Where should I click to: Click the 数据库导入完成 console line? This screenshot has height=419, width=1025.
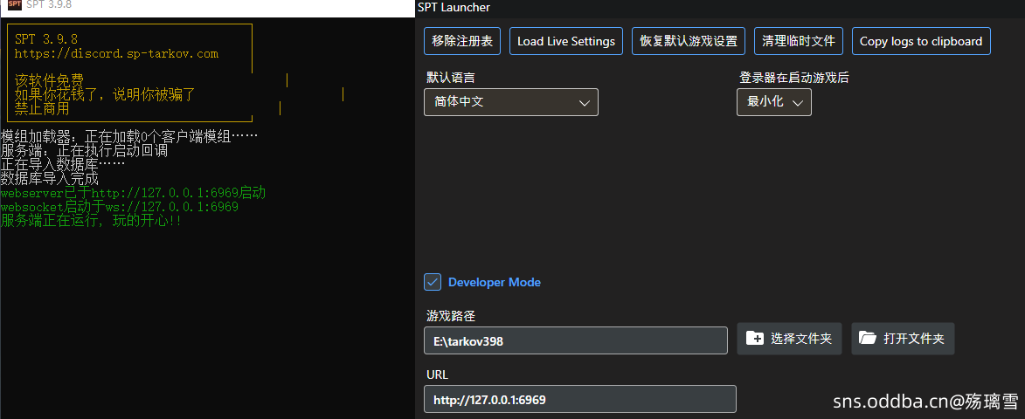coord(50,179)
